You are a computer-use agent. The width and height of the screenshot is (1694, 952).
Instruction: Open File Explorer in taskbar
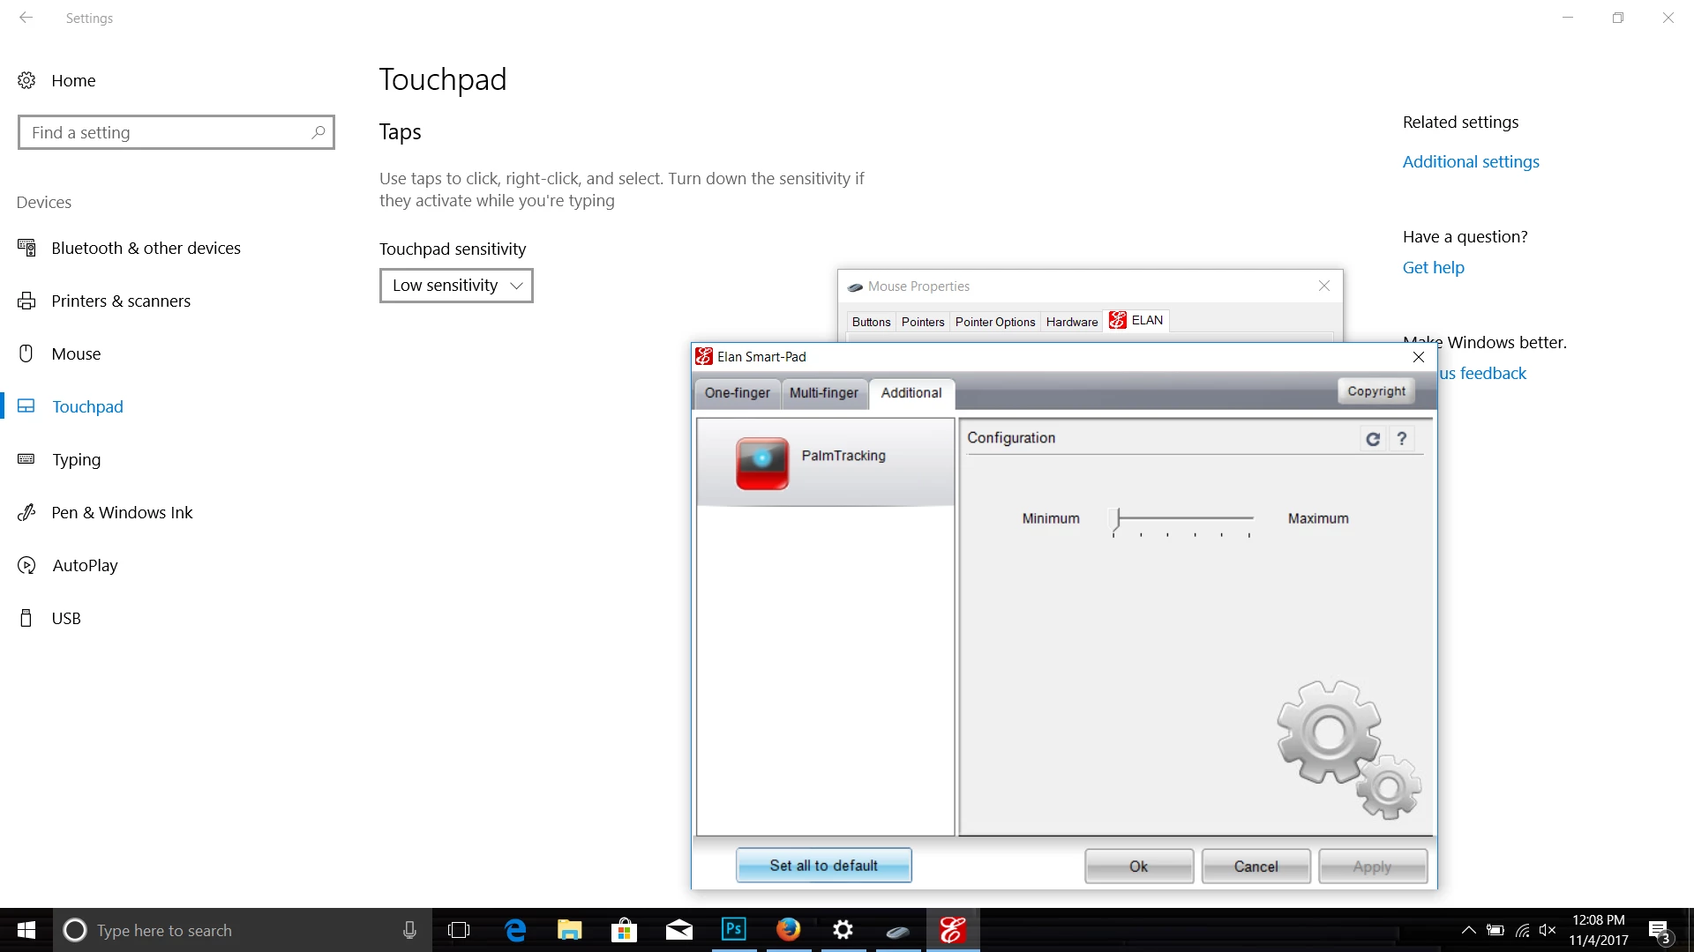point(569,930)
